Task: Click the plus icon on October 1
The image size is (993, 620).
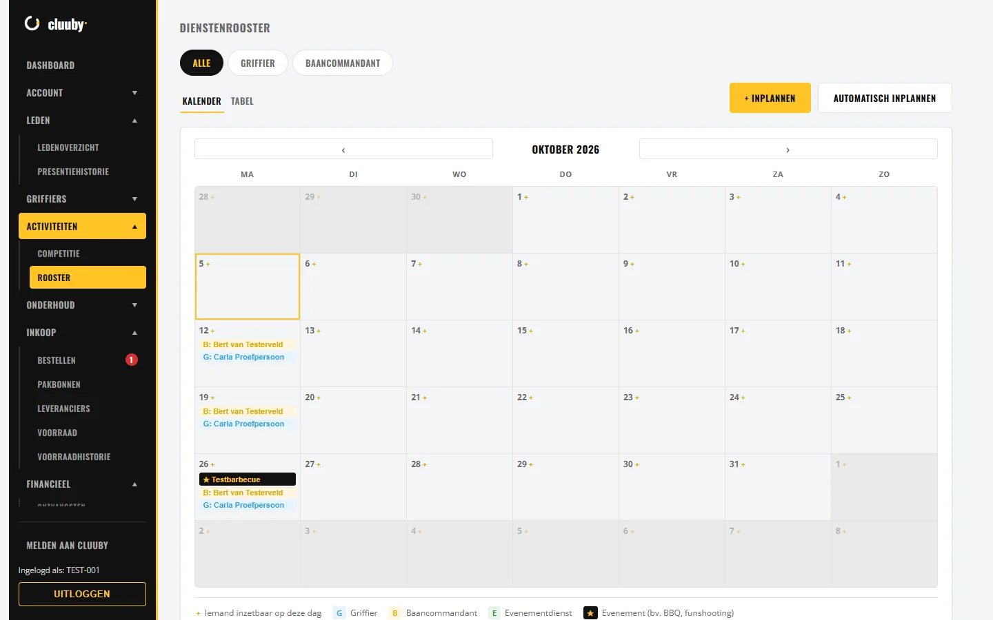Action: (526, 198)
